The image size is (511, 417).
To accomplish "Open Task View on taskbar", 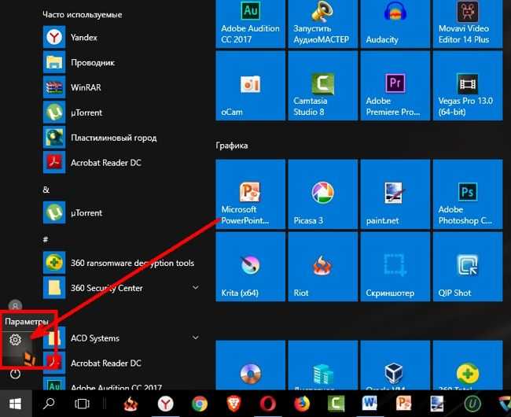I will 82,404.
